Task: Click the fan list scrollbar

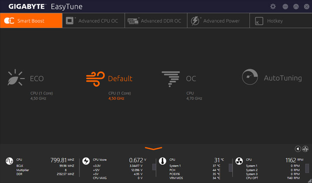Action: [x=307, y=168]
